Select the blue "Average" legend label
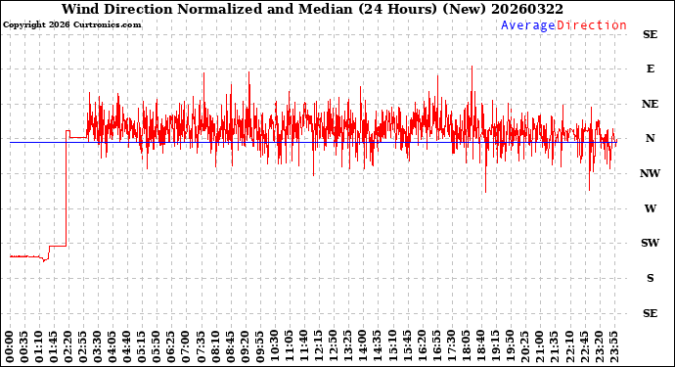The image size is (675, 367). point(528,25)
